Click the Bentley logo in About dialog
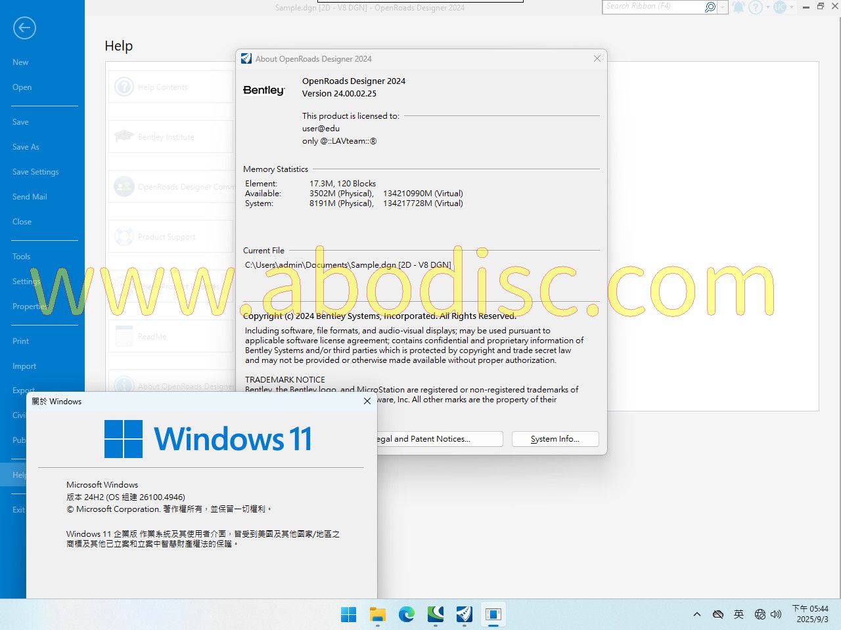Screen dimensions: 841x630 [264, 90]
